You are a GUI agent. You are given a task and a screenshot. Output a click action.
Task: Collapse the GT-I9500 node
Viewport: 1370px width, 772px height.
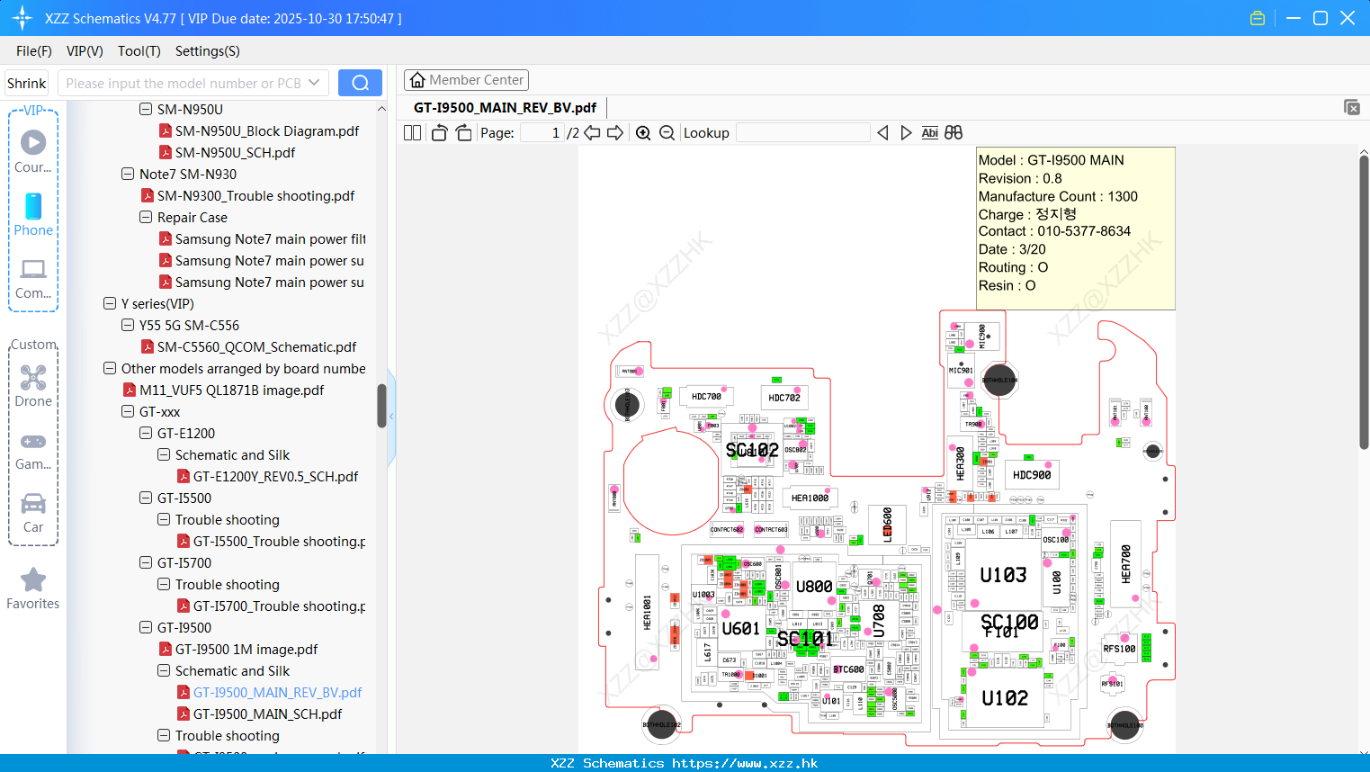click(x=146, y=627)
